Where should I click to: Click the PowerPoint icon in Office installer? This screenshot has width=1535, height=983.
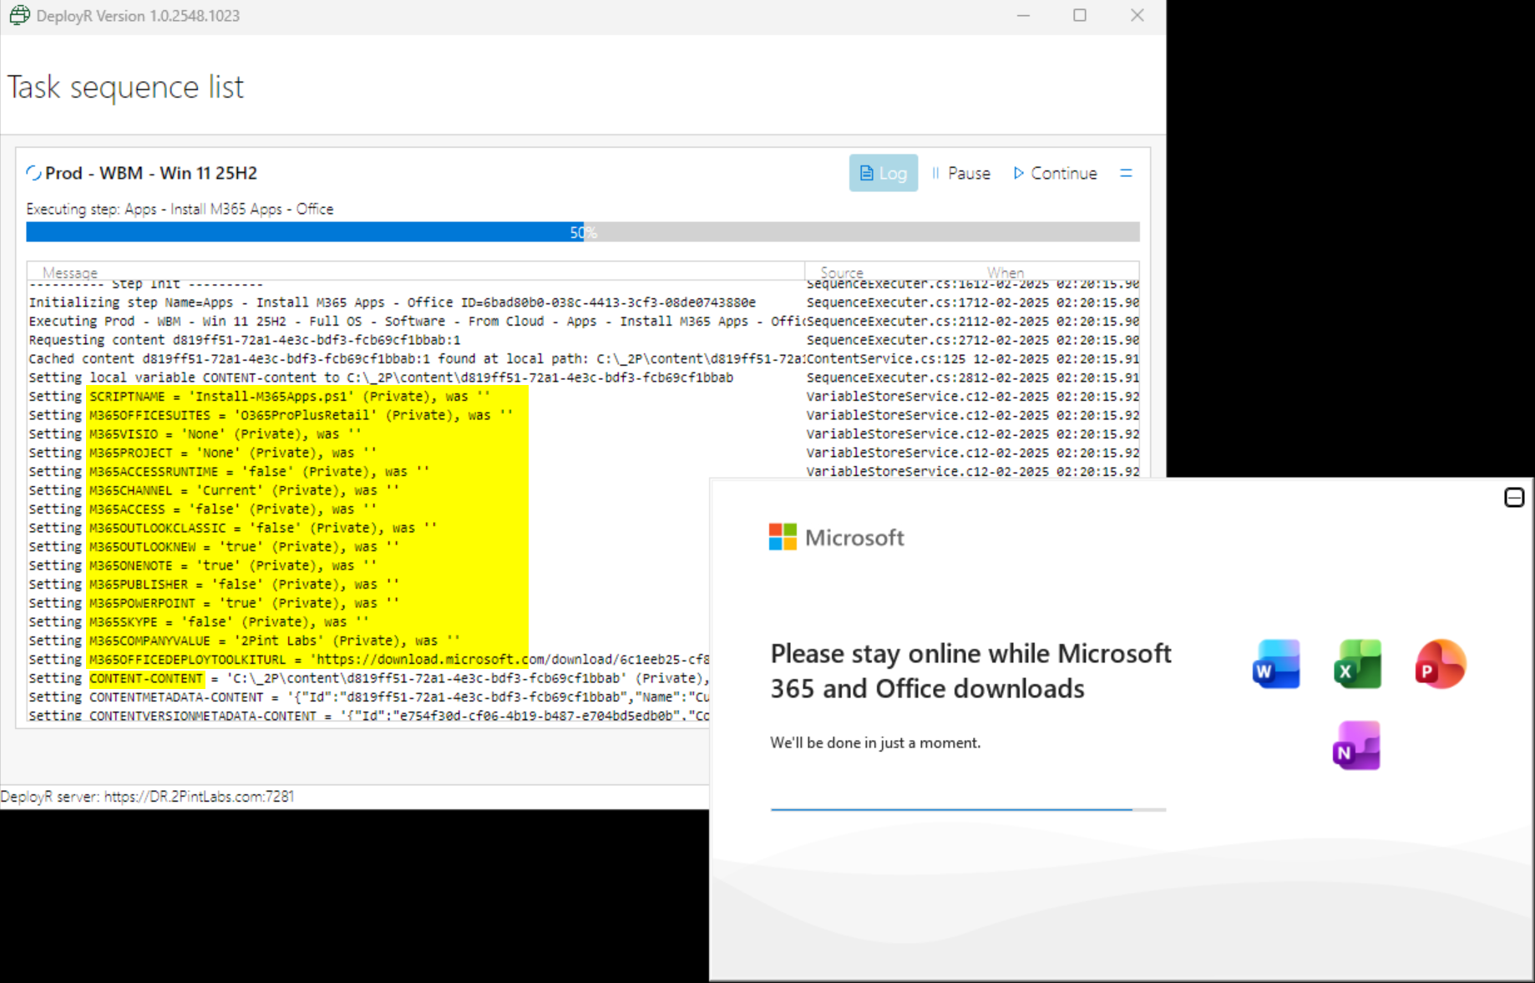(x=1441, y=664)
